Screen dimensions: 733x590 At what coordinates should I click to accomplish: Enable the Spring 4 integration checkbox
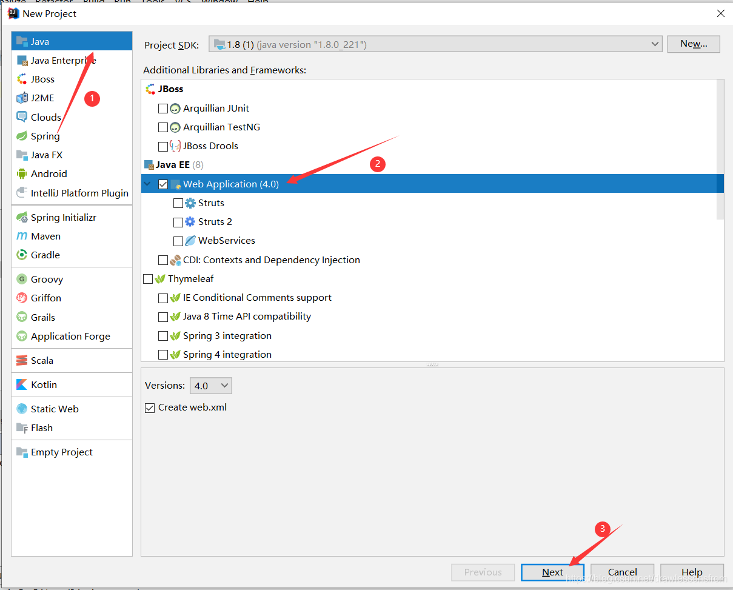162,354
